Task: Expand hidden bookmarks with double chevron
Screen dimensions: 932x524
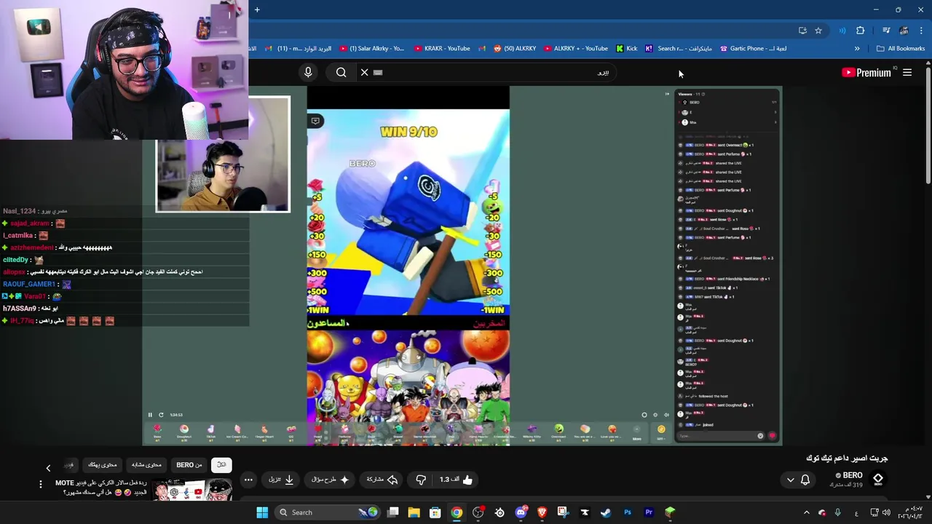Action: click(x=857, y=49)
